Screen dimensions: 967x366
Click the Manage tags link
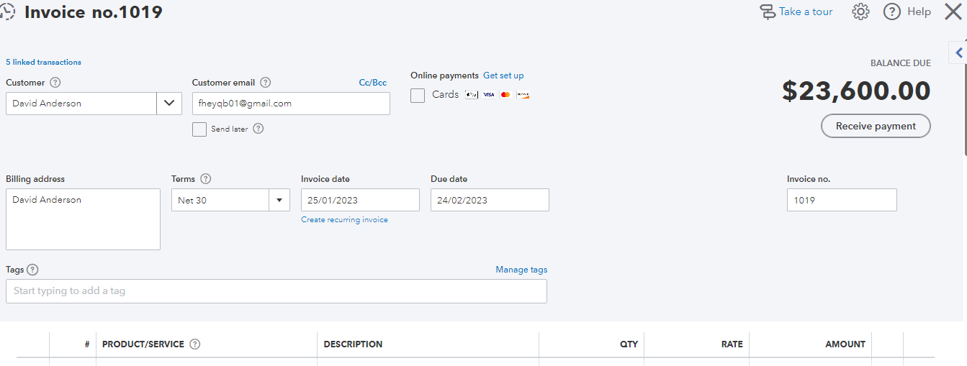pyautogui.click(x=521, y=270)
